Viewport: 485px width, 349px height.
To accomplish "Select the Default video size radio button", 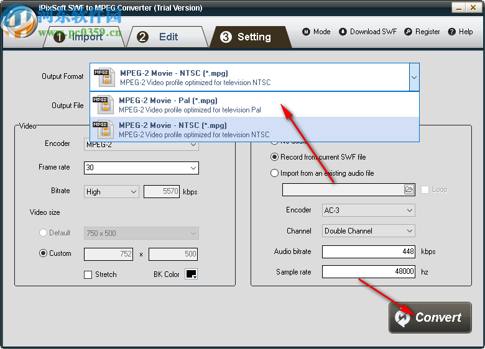I will point(43,233).
